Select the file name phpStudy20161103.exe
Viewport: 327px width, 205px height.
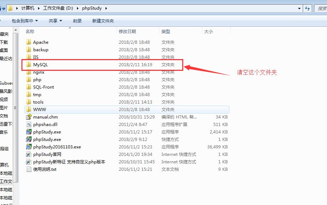57,147
